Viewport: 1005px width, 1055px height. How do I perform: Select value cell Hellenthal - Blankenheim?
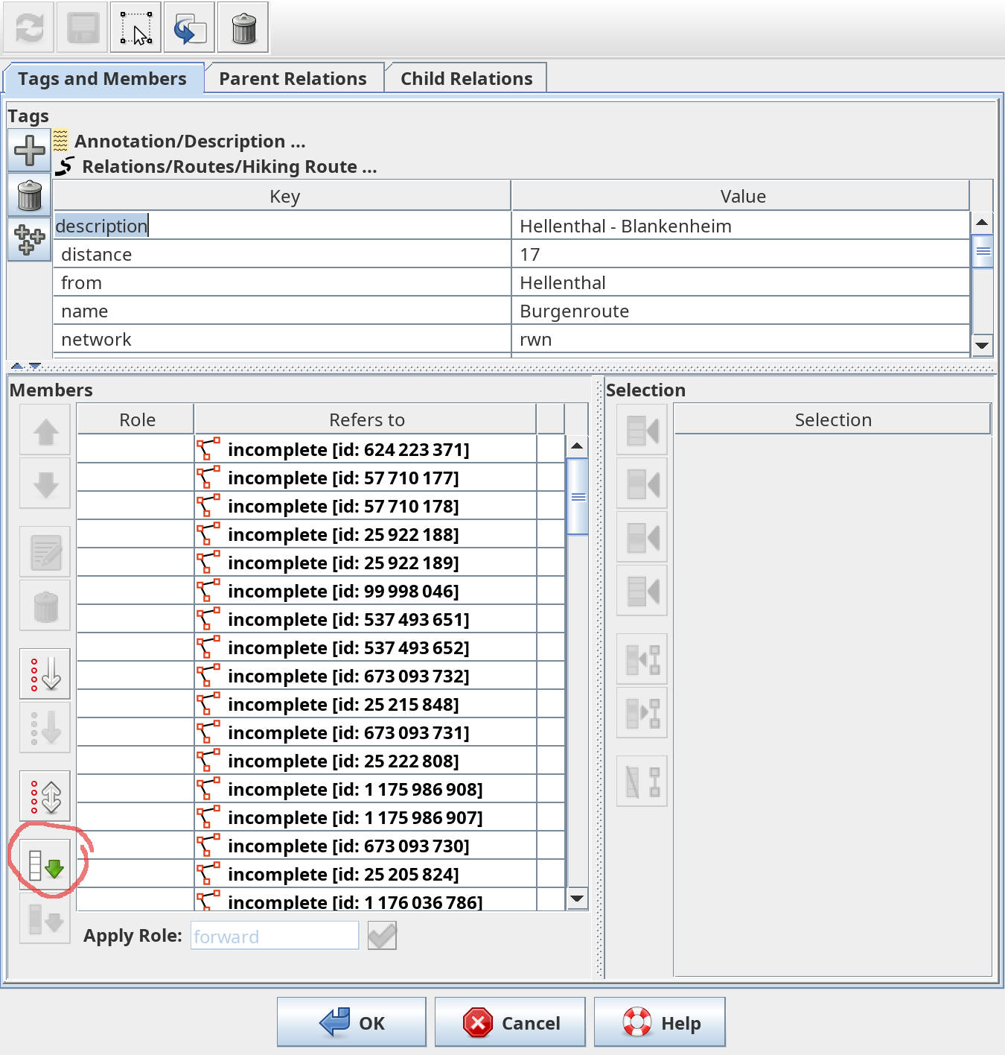741,226
